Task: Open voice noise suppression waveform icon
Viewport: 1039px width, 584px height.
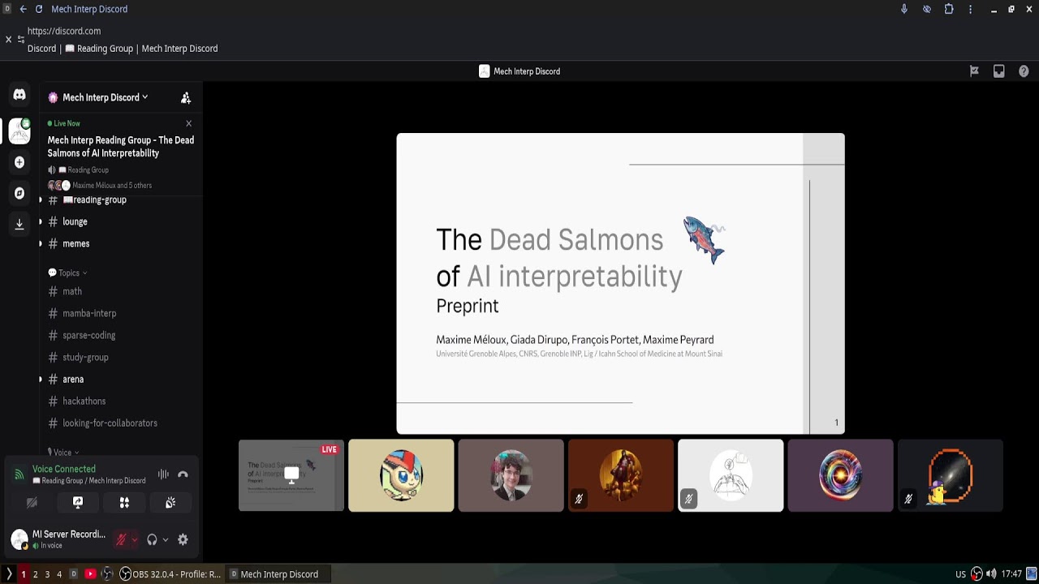Action: (163, 474)
